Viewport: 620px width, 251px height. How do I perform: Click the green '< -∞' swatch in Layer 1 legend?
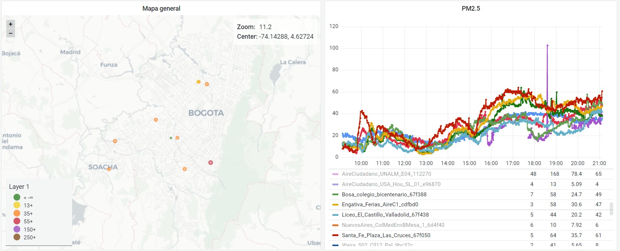(x=17, y=197)
